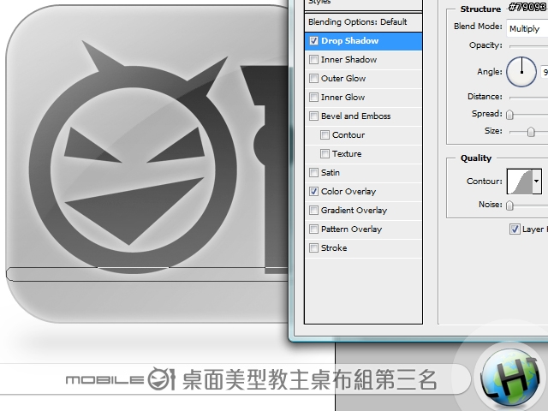
Task: Enable the Outer Glow checkbox
Action: [313, 79]
